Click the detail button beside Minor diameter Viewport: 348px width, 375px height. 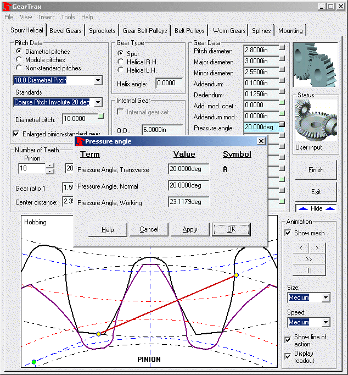coord(282,69)
